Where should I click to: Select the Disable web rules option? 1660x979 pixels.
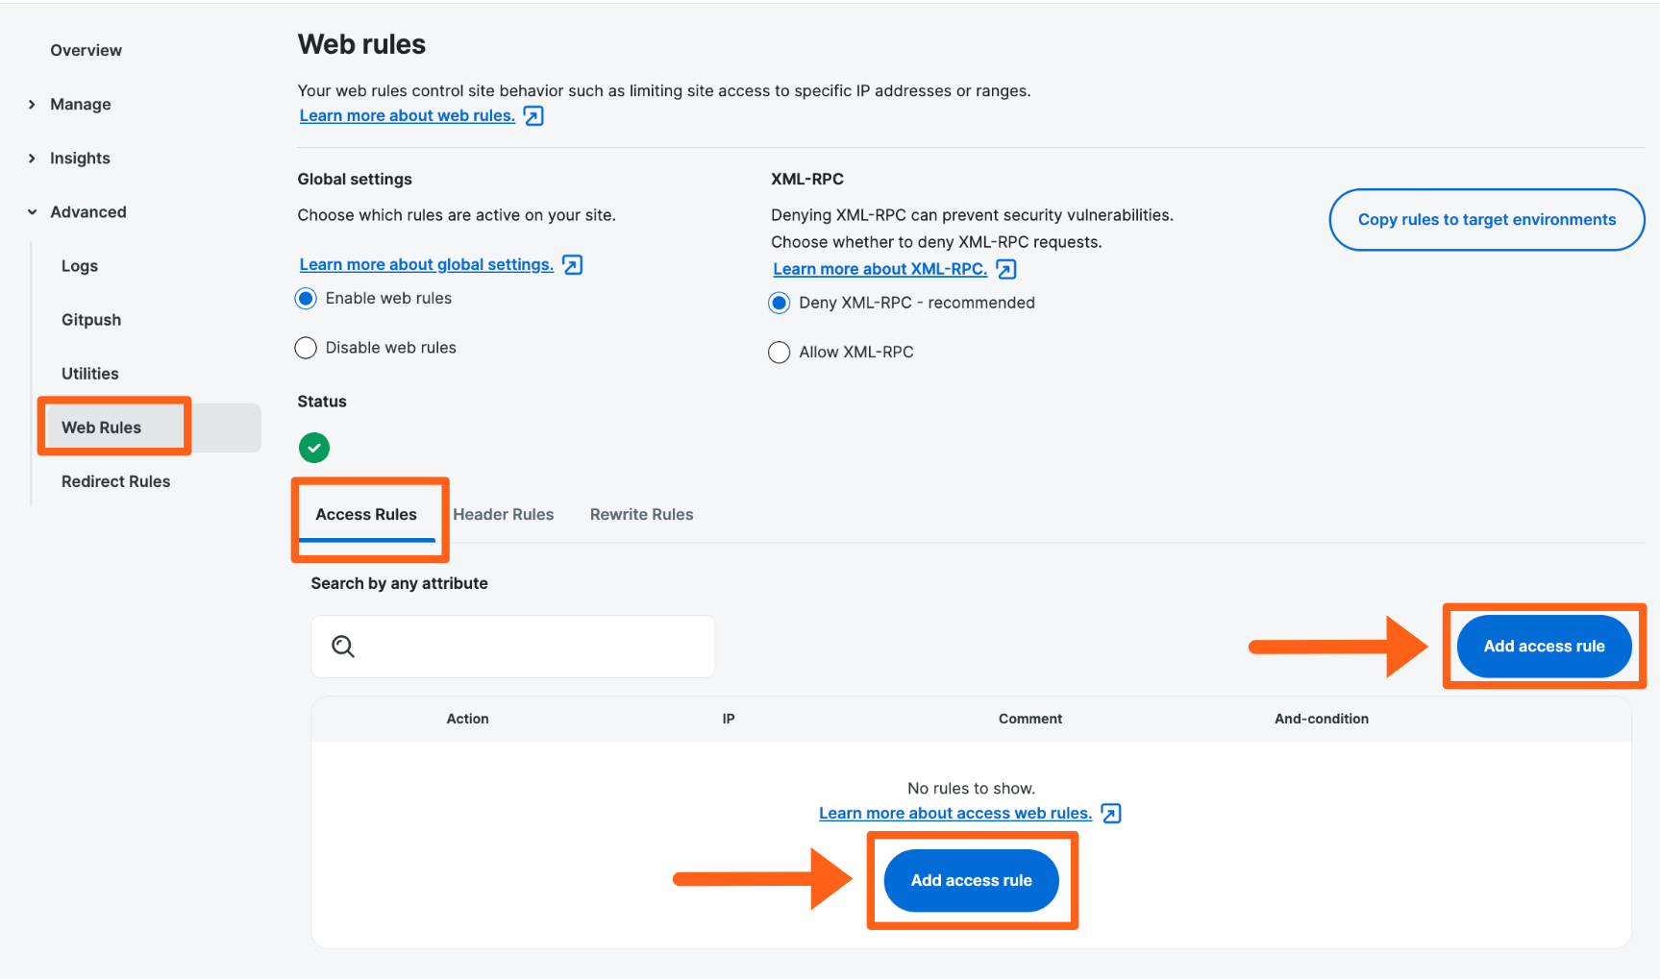[x=305, y=347]
